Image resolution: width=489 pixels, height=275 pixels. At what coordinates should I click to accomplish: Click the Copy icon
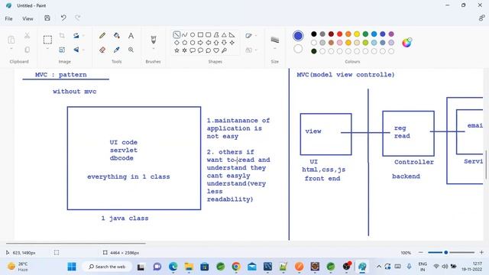pyautogui.click(x=28, y=50)
